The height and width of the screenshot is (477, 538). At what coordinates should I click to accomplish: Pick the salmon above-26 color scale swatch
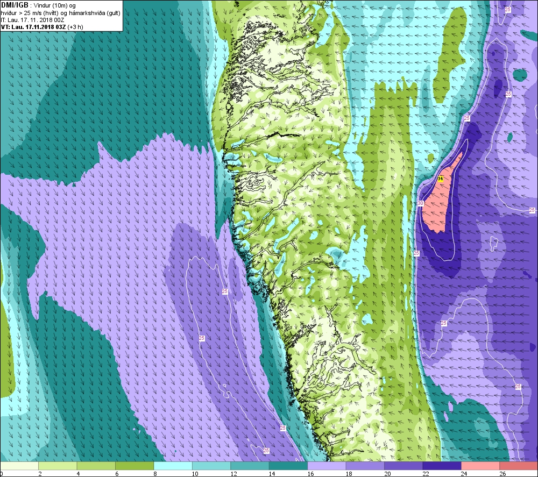[x=519, y=466]
